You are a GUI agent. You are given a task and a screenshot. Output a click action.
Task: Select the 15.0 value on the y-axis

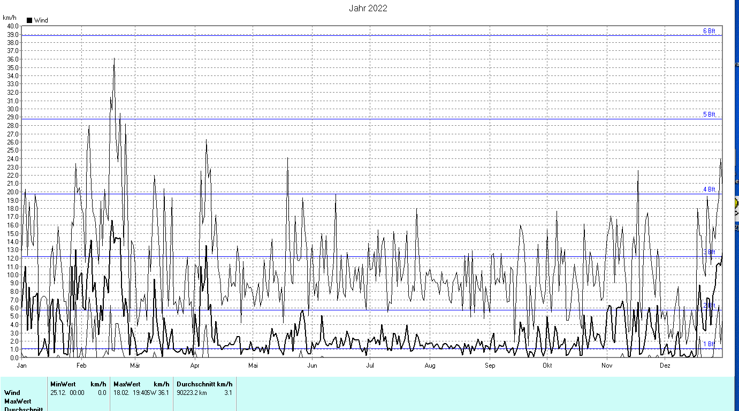[13, 233]
